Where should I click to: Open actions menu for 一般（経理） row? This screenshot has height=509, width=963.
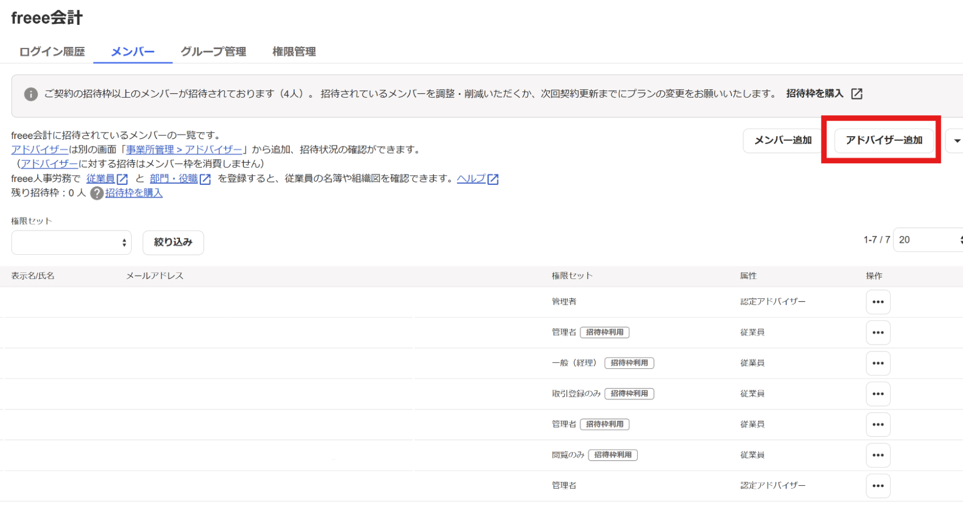(x=878, y=363)
